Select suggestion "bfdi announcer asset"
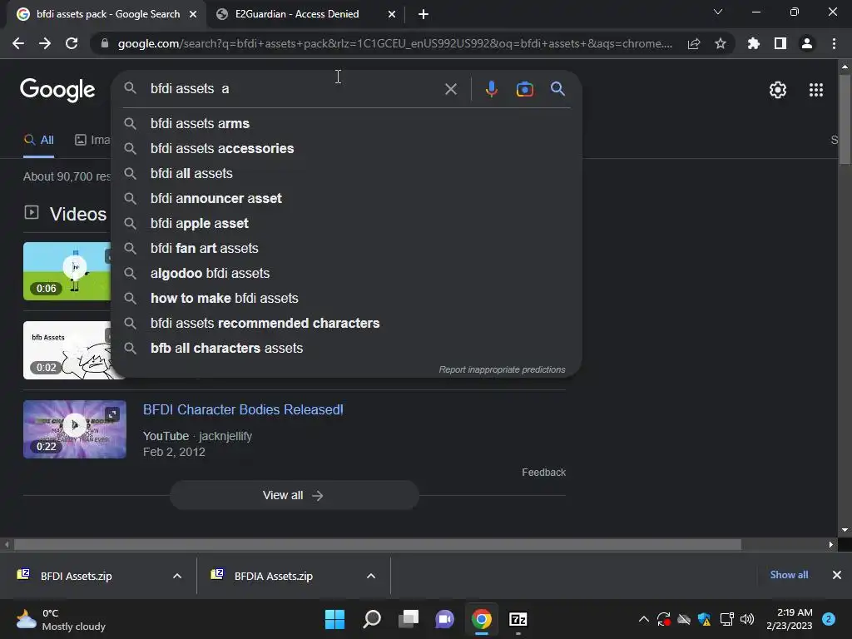 pyautogui.click(x=347, y=198)
